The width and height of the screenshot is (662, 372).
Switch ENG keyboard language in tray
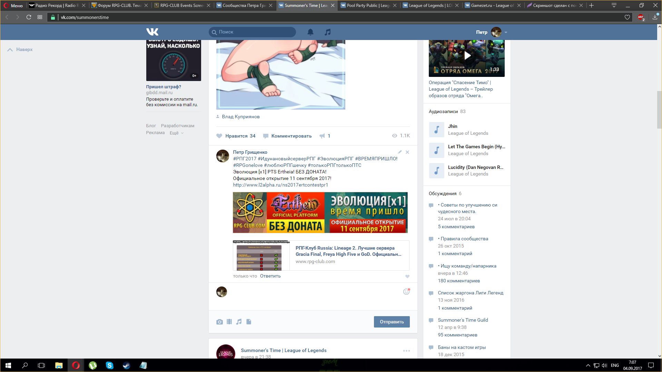point(615,365)
